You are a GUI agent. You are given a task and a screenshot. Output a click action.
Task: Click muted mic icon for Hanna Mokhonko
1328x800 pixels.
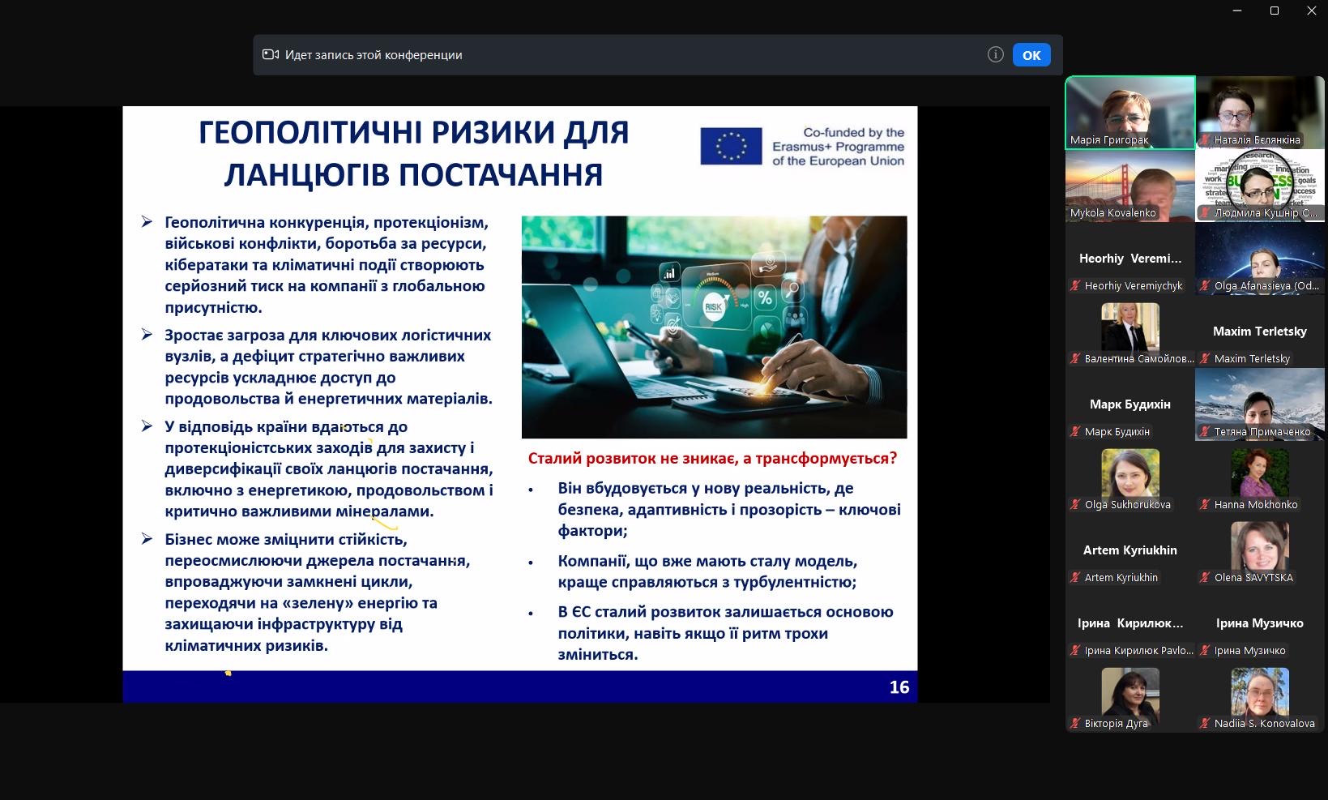click(x=1205, y=505)
